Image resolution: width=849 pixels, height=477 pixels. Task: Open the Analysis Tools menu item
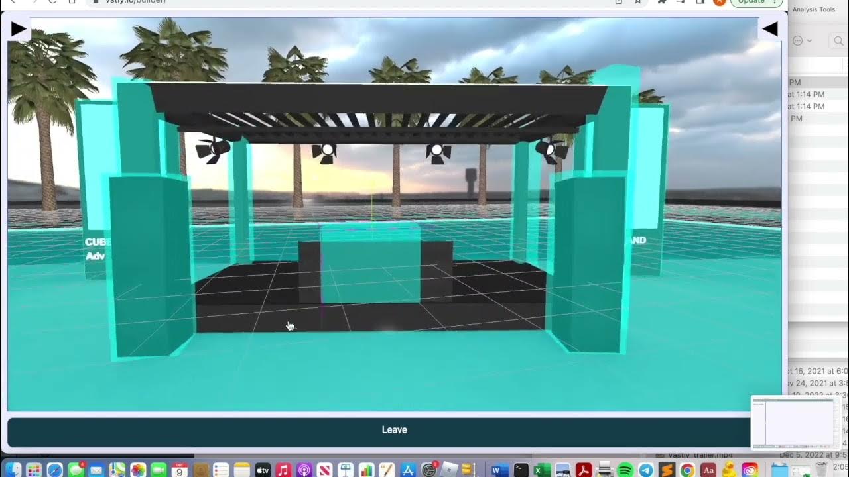click(x=814, y=9)
